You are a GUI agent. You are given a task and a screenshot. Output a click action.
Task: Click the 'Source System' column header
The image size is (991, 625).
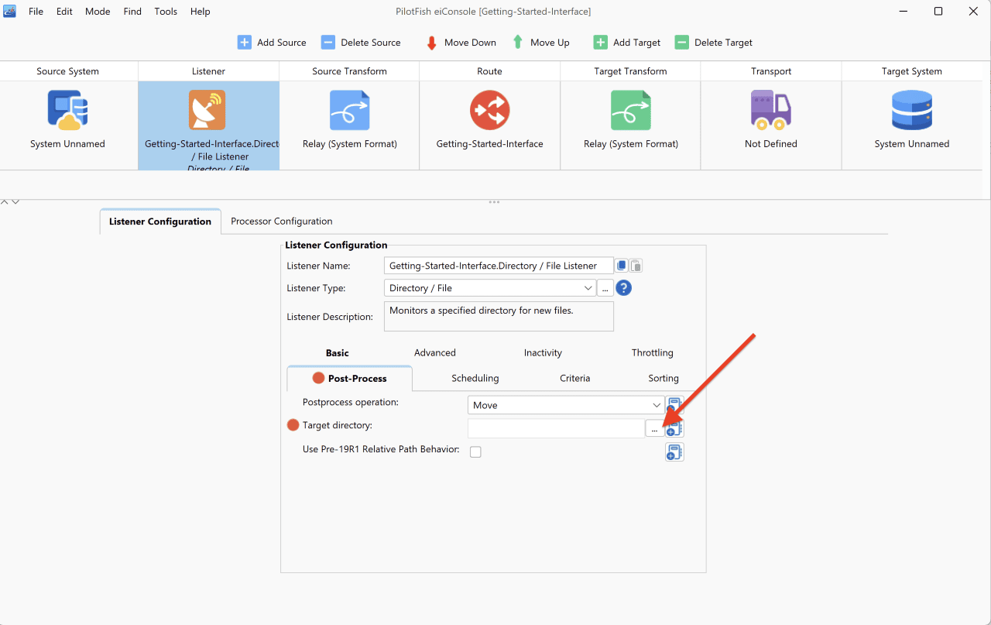(68, 71)
